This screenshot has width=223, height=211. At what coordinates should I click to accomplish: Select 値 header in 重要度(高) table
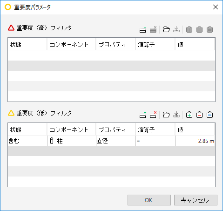(x=195, y=44)
